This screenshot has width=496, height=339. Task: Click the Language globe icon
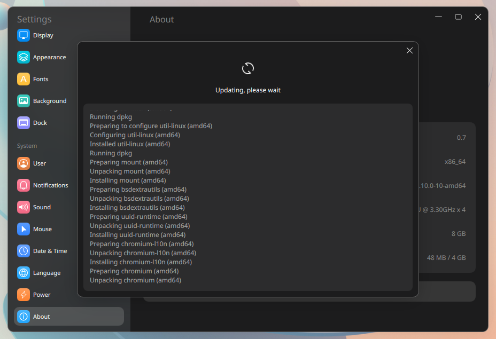[24, 273]
